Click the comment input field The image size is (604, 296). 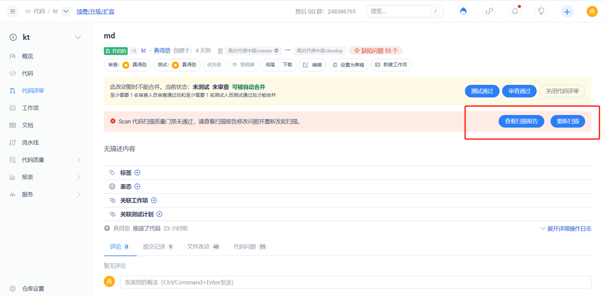(355, 282)
